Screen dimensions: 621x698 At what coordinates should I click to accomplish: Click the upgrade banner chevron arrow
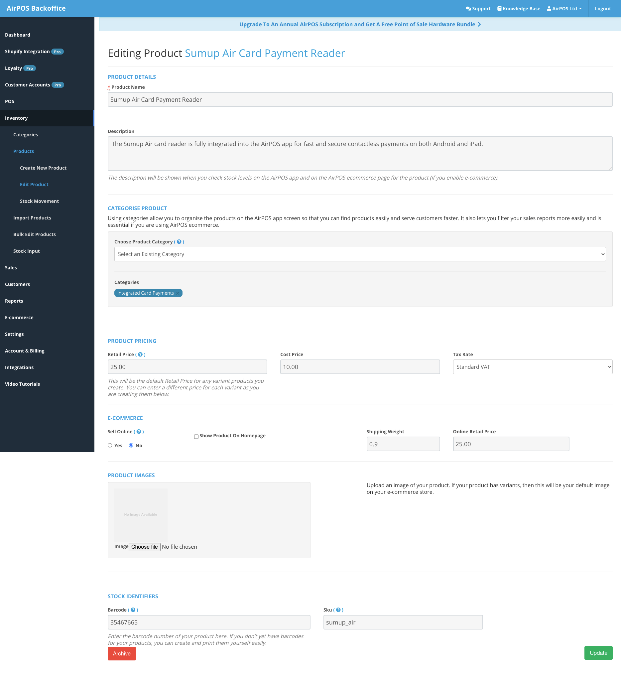(x=479, y=24)
